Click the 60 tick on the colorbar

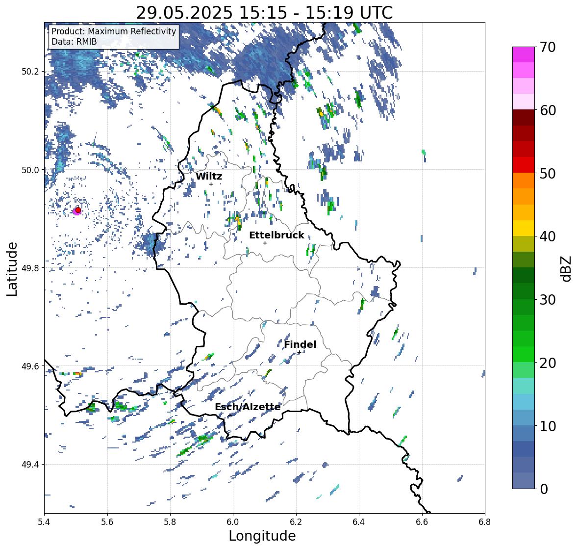(x=548, y=110)
